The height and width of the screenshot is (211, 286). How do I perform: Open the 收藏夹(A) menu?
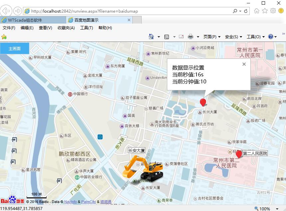point(66,28)
